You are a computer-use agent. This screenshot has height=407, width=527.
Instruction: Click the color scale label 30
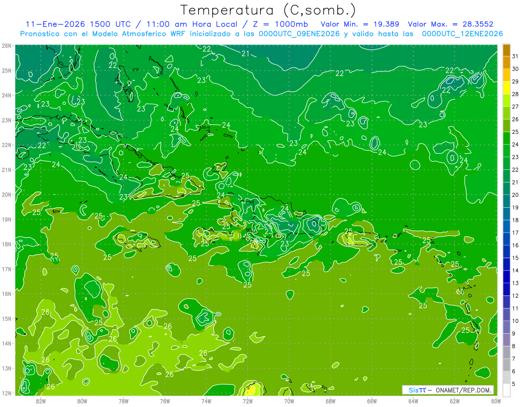[x=516, y=69]
